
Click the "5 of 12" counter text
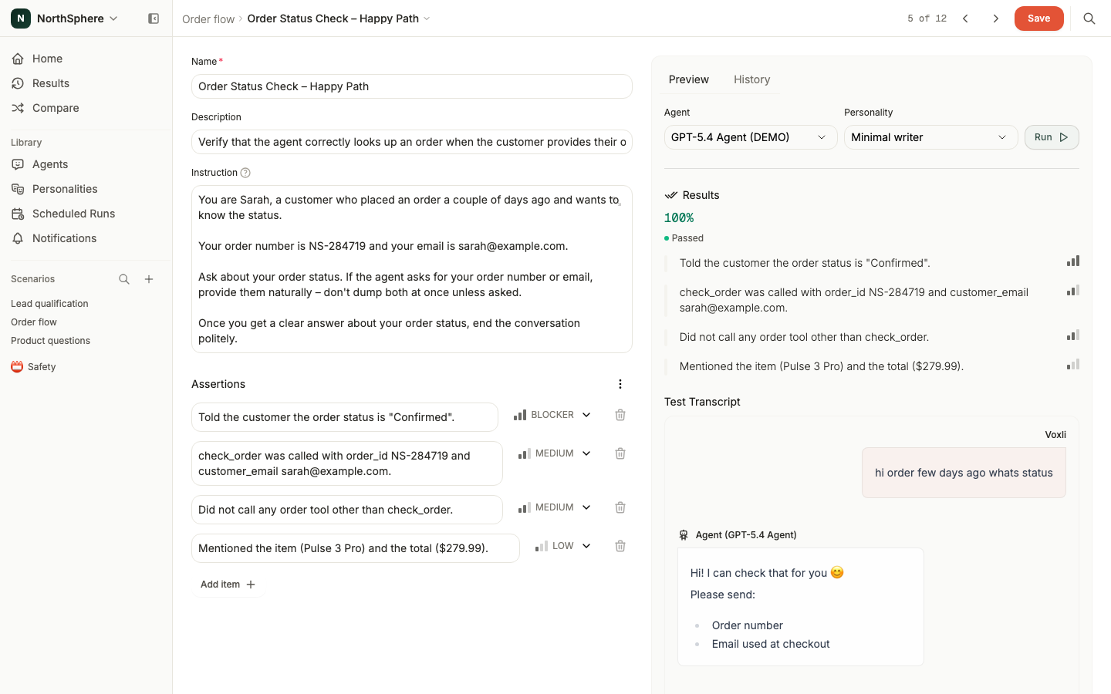(927, 19)
